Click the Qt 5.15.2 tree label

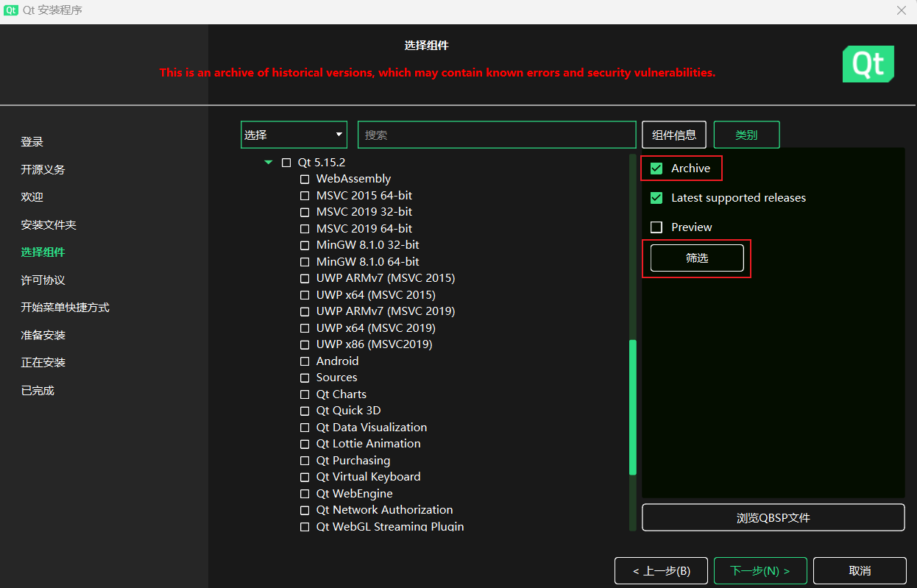322,163
